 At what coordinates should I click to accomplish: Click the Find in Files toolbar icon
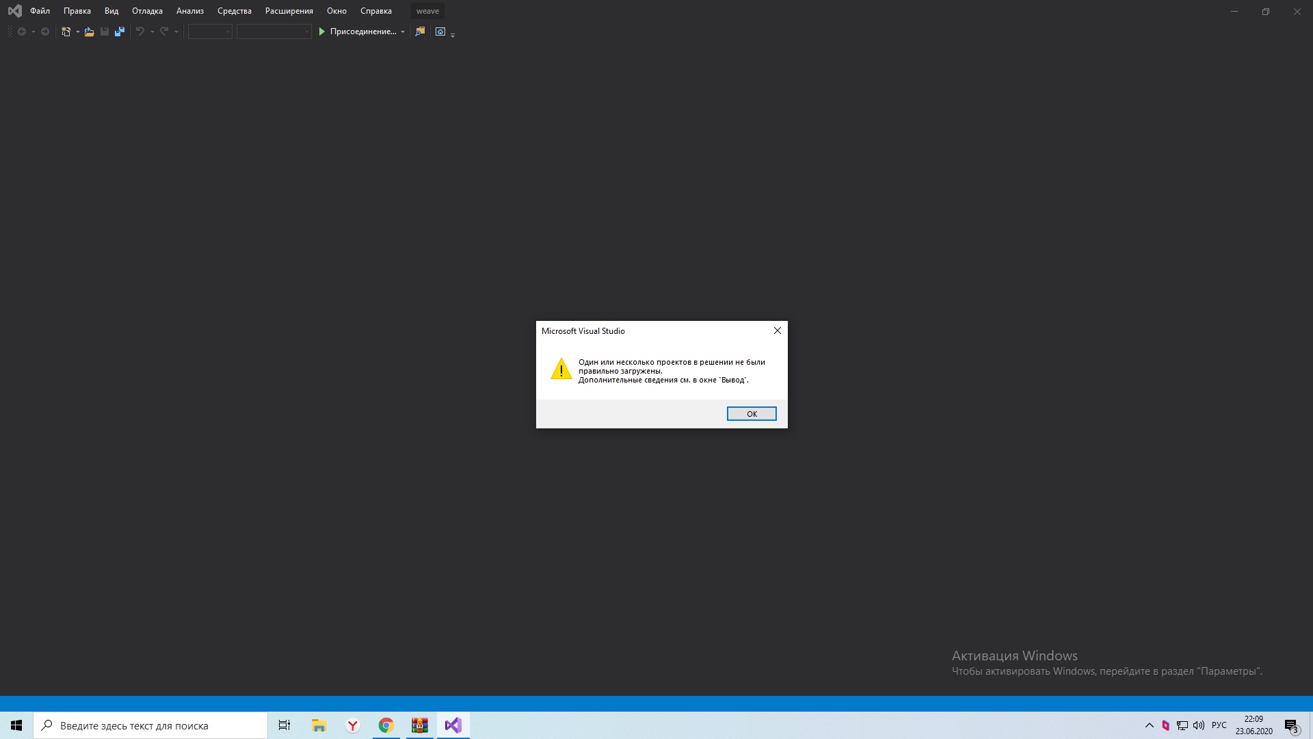pos(420,31)
